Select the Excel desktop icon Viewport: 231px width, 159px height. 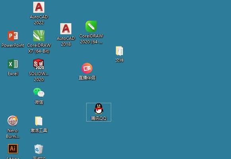point(13,64)
